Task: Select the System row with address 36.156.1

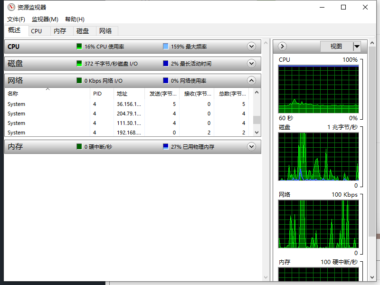Action: (x=47, y=104)
